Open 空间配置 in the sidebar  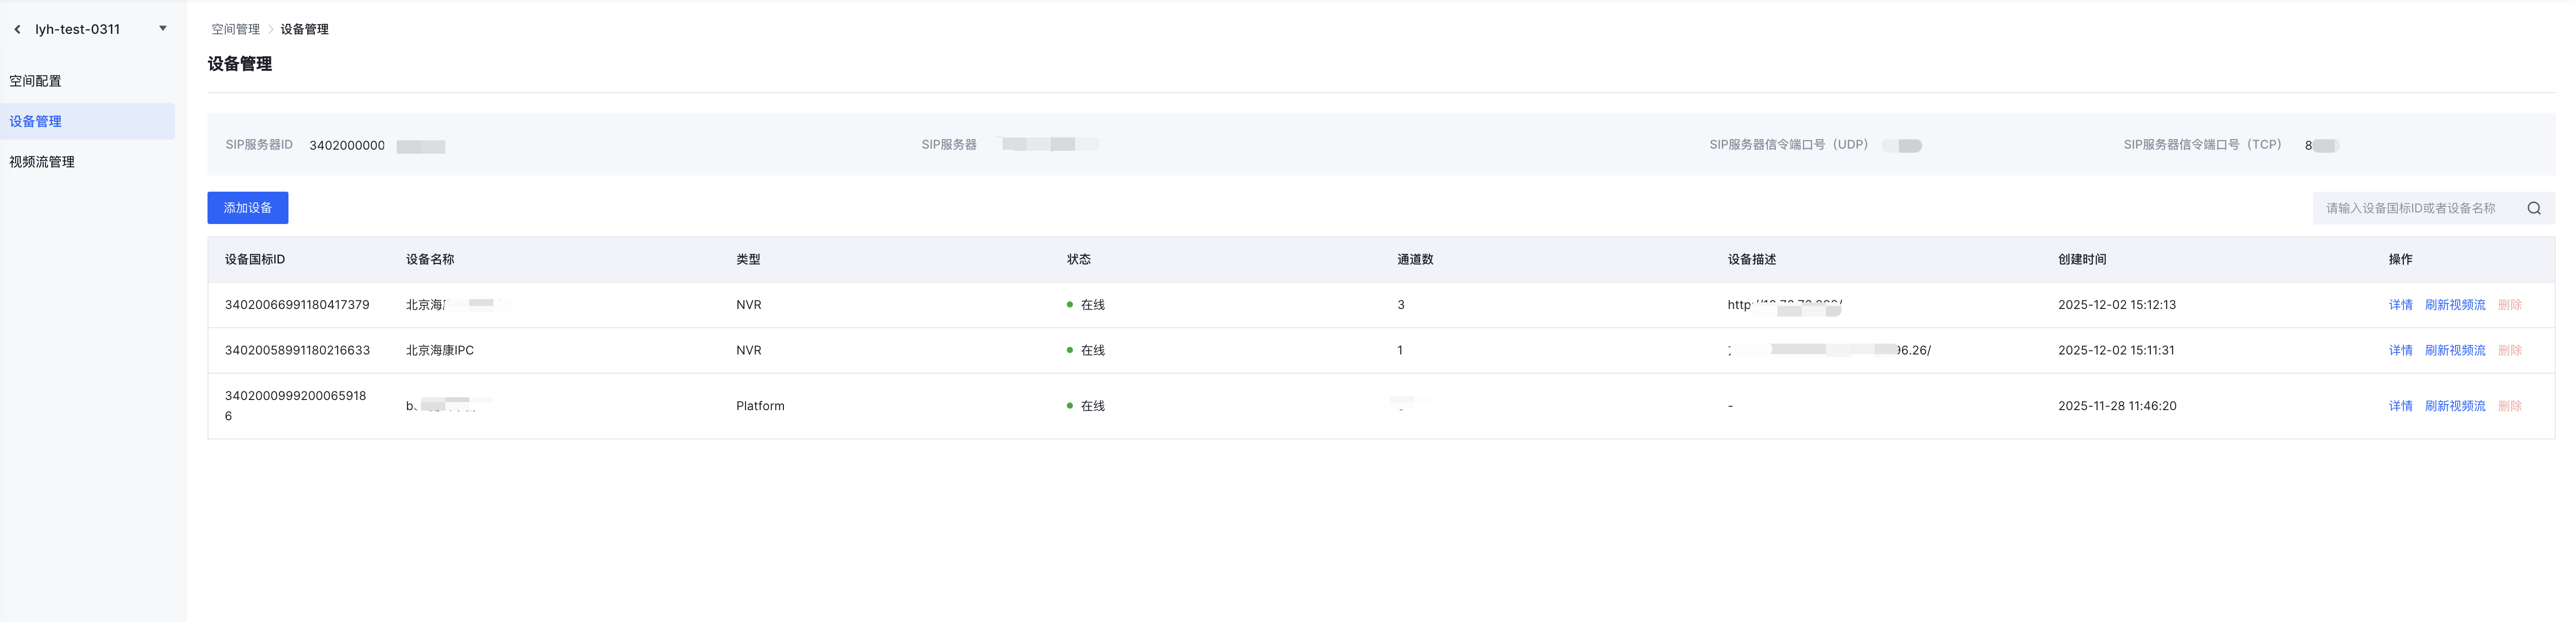click(36, 81)
